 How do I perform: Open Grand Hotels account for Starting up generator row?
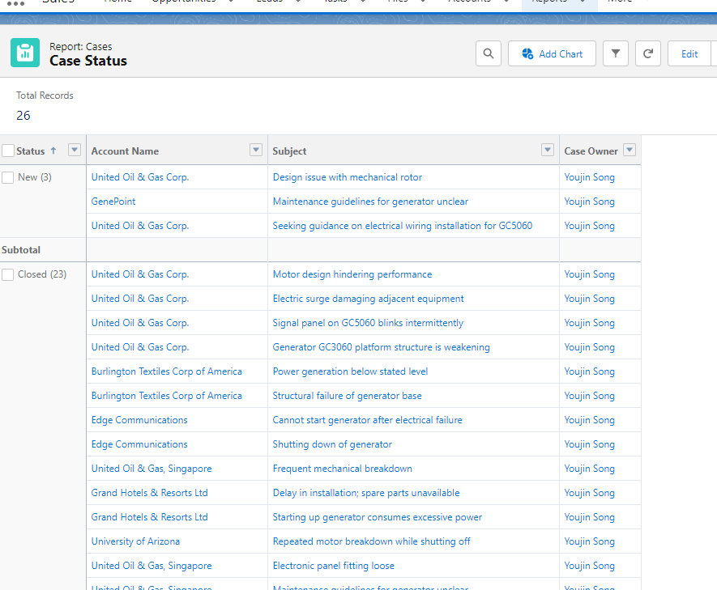(x=150, y=517)
